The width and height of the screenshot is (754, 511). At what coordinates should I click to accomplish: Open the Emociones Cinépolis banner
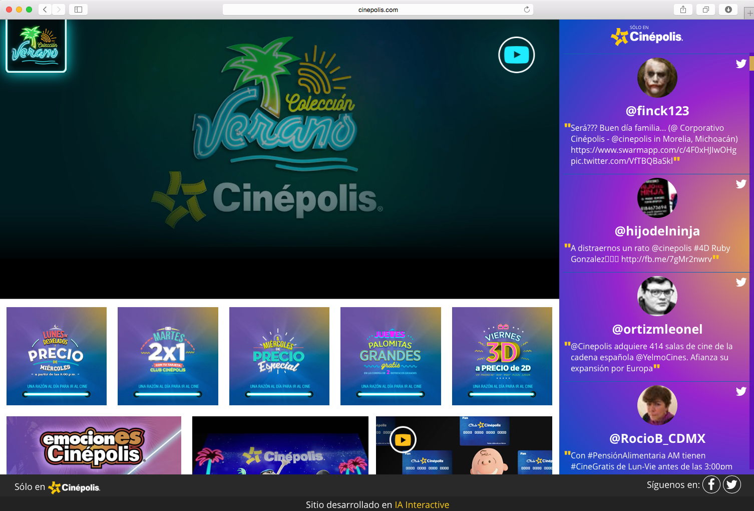94,445
